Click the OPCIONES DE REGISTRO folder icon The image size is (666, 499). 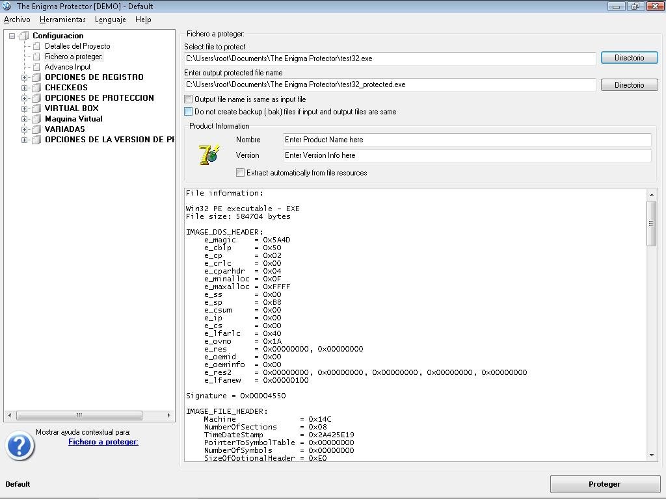[36, 77]
